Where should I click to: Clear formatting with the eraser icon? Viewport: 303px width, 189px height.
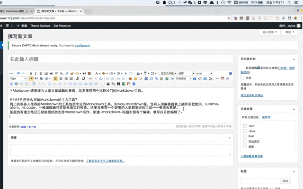pos(67,74)
